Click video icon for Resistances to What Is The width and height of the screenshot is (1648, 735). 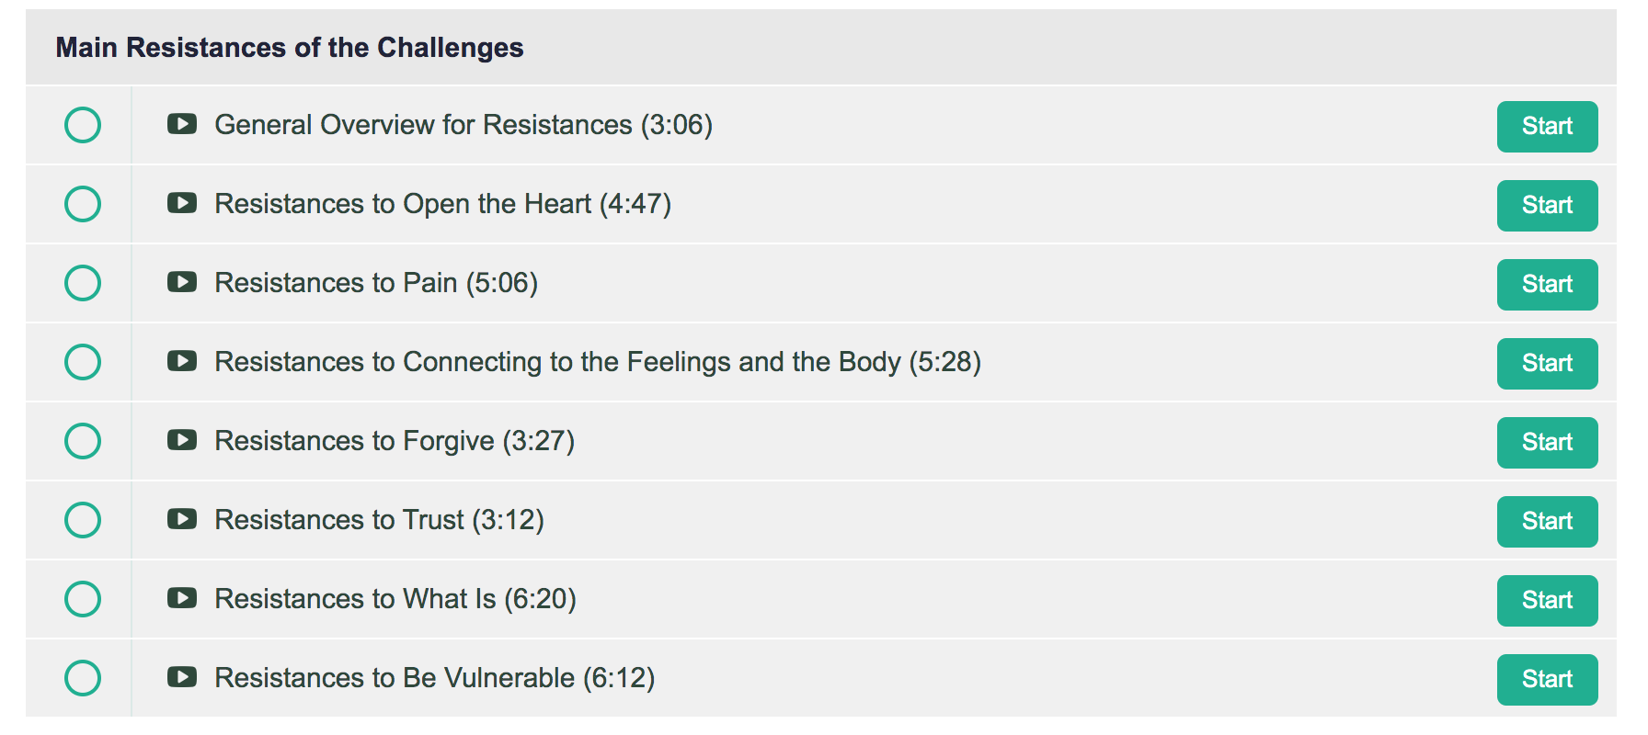tap(182, 598)
